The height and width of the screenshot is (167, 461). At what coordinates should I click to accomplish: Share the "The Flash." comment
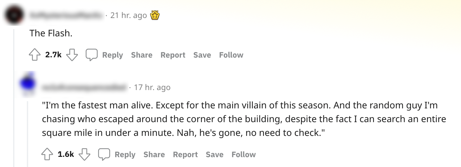tap(141, 55)
